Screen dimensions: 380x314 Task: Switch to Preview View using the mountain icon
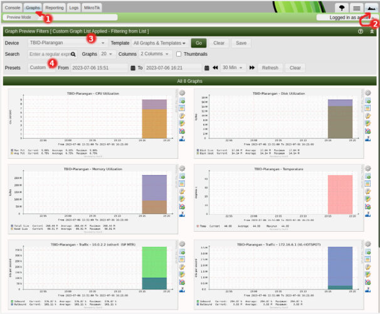pyautogui.click(x=371, y=8)
